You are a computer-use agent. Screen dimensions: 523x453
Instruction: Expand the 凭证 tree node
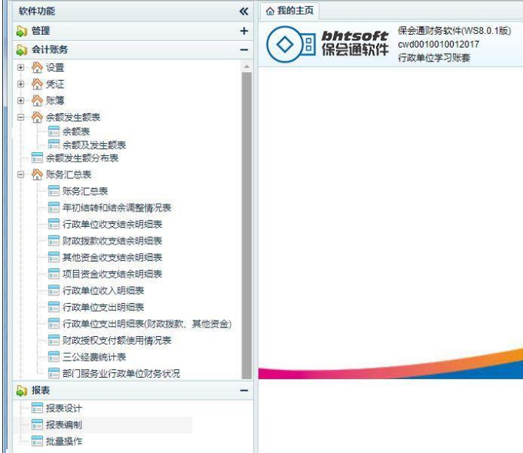(x=22, y=84)
